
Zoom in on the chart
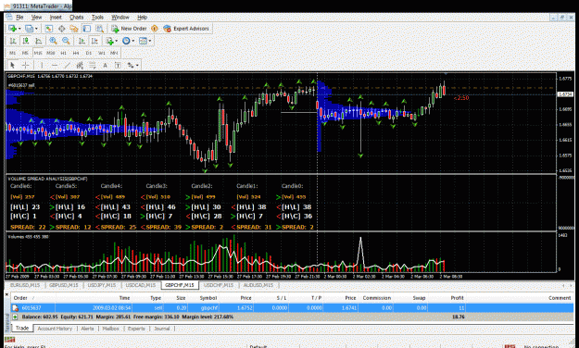pyautogui.click(x=53, y=41)
